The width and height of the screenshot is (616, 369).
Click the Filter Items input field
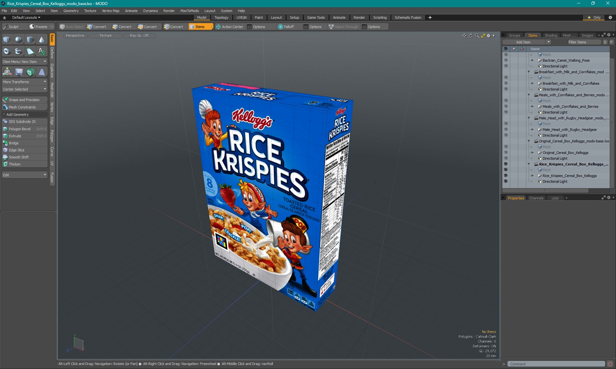point(584,42)
